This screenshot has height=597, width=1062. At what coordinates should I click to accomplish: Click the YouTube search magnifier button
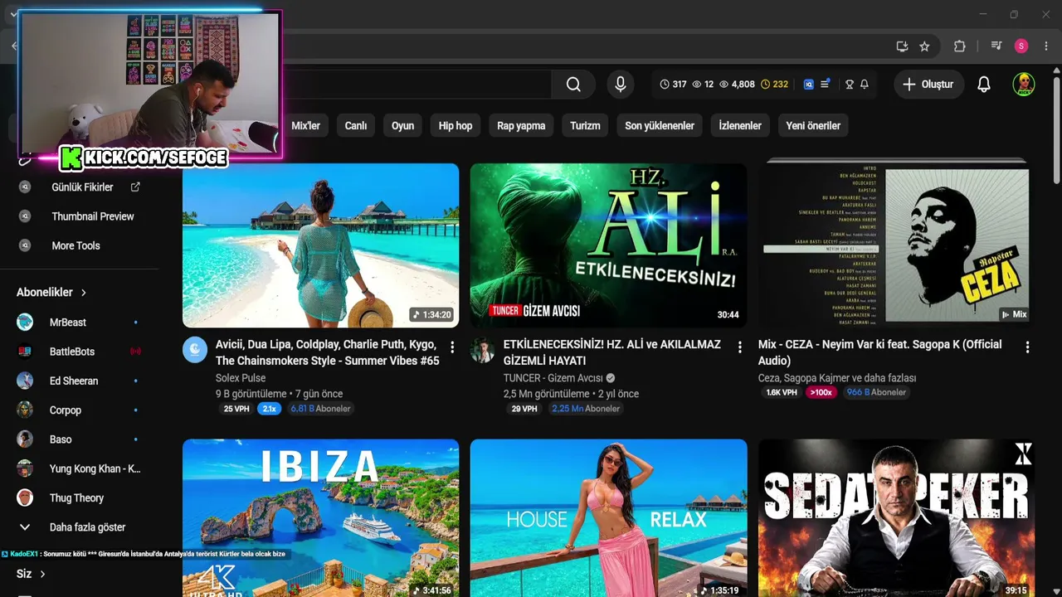(x=573, y=84)
